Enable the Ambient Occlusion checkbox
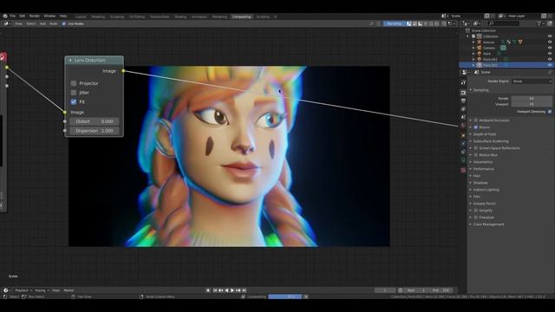Image resolution: width=555 pixels, height=312 pixels. pyautogui.click(x=476, y=120)
